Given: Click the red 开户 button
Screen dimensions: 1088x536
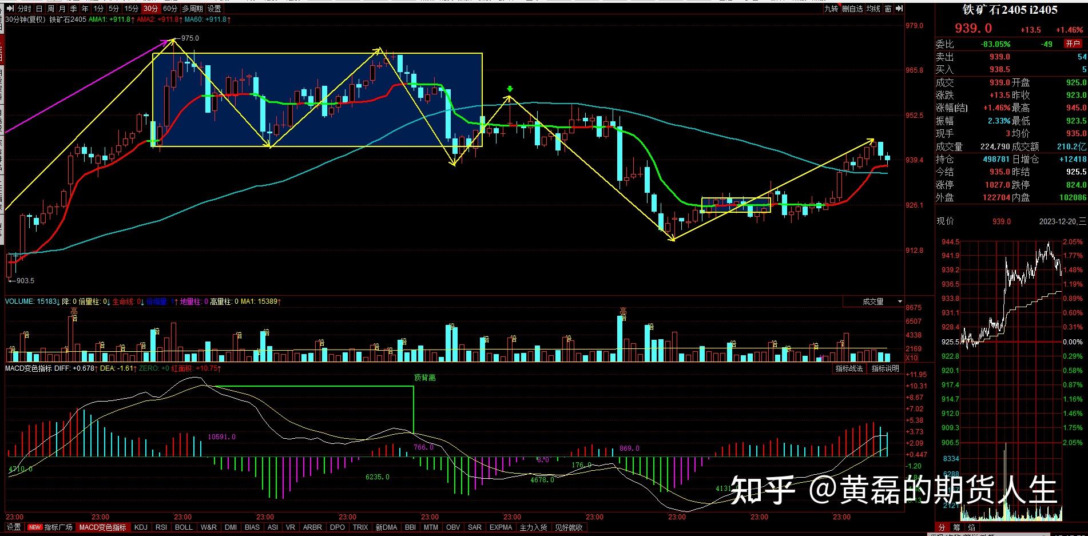Looking at the screenshot, I should [1073, 43].
